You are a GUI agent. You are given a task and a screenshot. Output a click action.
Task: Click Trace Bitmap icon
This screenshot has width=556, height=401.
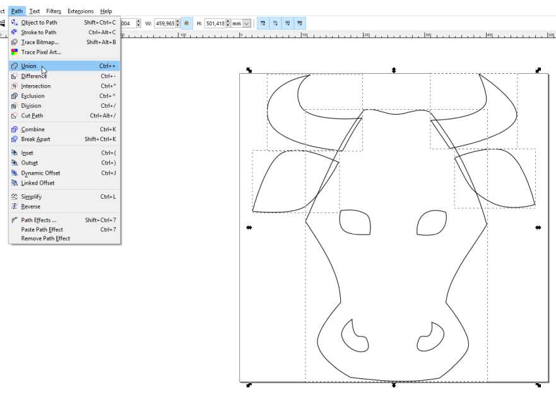pos(14,42)
